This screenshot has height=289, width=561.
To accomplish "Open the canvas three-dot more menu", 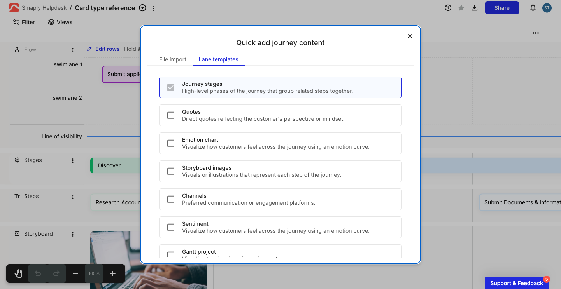I will click(x=536, y=33).
